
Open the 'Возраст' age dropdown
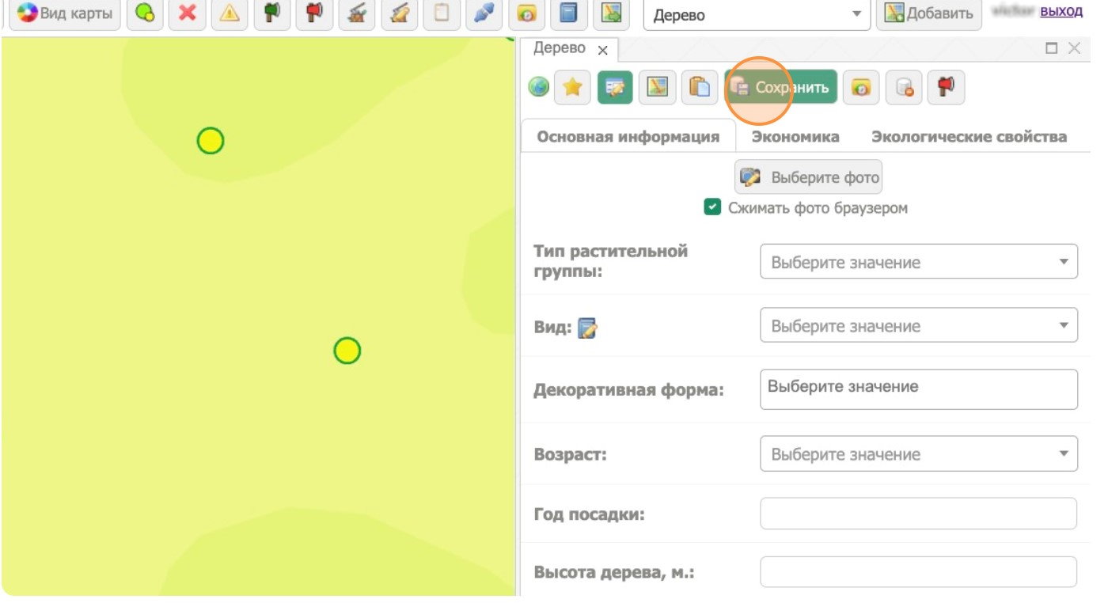[x=919, y=453]
